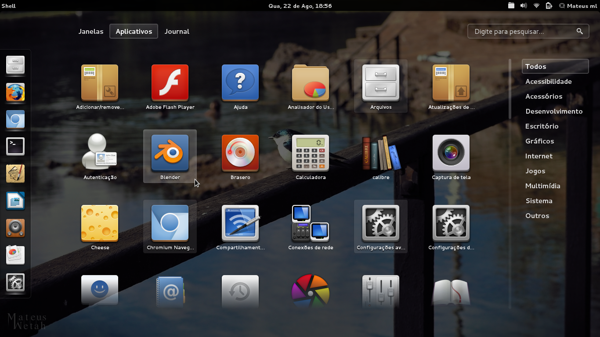Open Configurações avançadas
600x337 pixels.
pyautogui.click(x=381, y=227)
